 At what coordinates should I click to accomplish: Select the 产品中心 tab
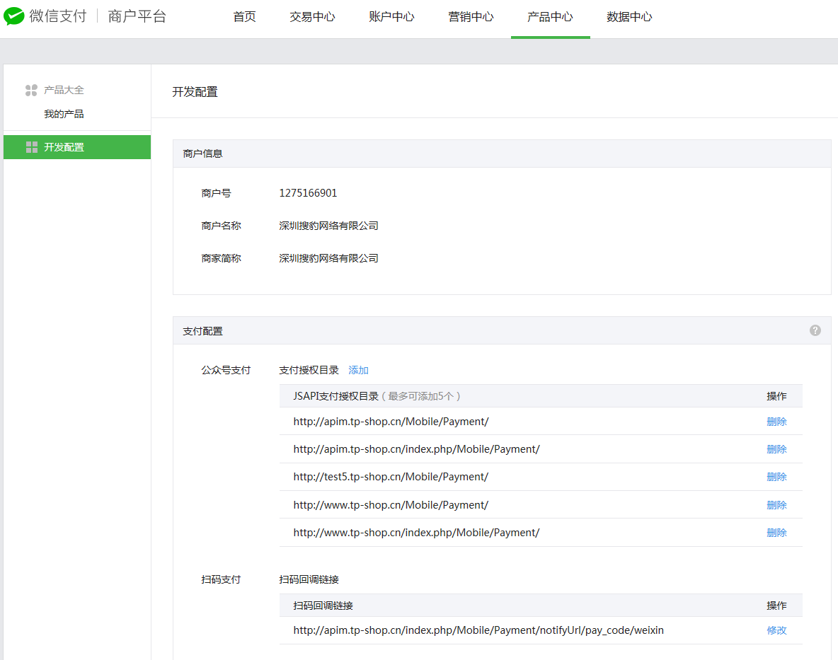pos(550,17)
